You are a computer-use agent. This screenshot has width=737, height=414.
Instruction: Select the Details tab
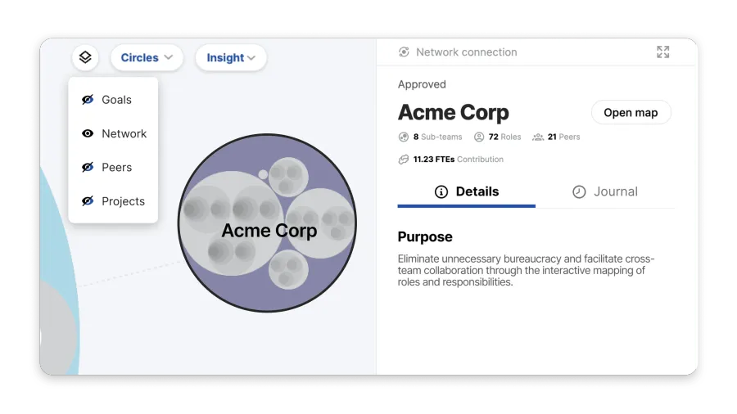466,191
